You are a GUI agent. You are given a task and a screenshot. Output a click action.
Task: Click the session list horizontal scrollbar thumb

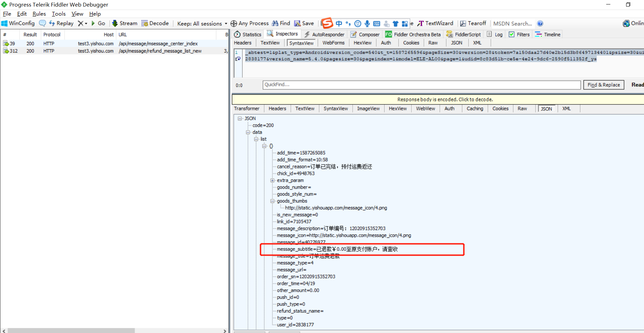[x=71, y=331]
